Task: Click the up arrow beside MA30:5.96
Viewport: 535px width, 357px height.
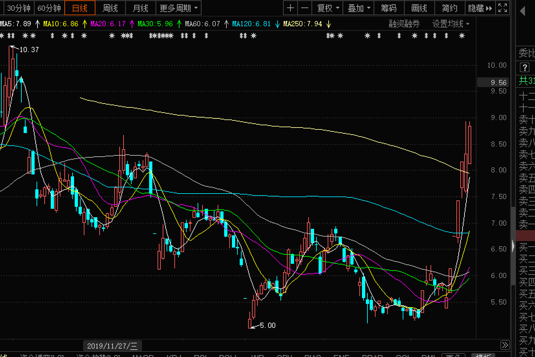Action: (179, 24)
